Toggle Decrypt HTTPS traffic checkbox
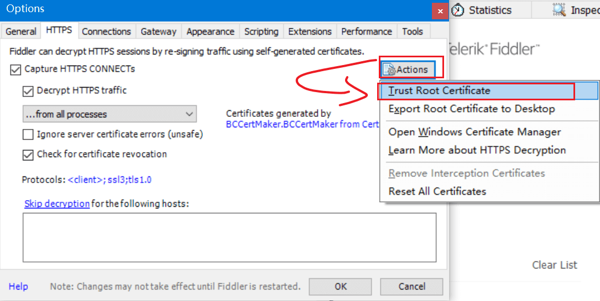The image size is (600, 301). (28, 91)
